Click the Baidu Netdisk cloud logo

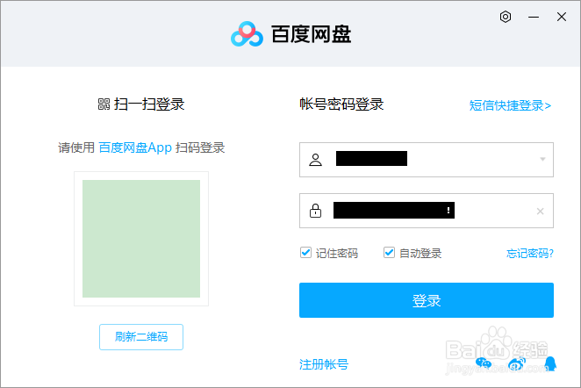coord(247,34)
